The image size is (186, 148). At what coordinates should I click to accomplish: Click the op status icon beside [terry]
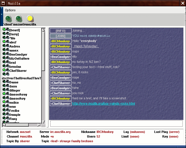coord(4,33)
